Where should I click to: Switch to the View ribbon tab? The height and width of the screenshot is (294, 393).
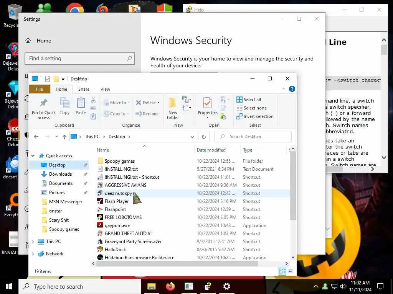105,89
